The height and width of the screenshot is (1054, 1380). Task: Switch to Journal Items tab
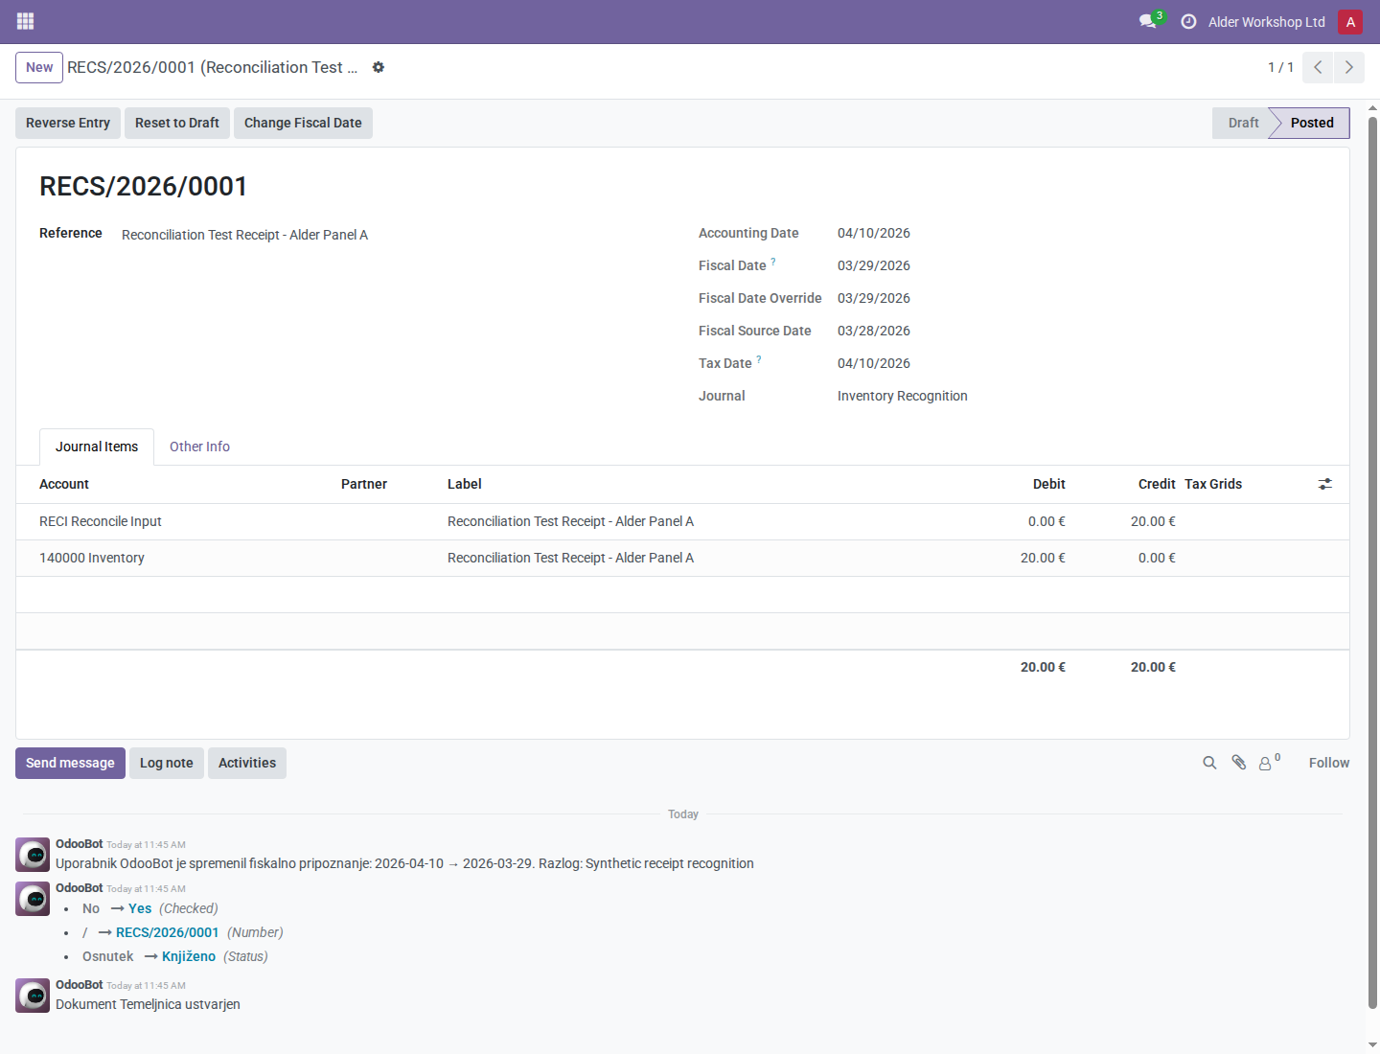coord(97,447)
